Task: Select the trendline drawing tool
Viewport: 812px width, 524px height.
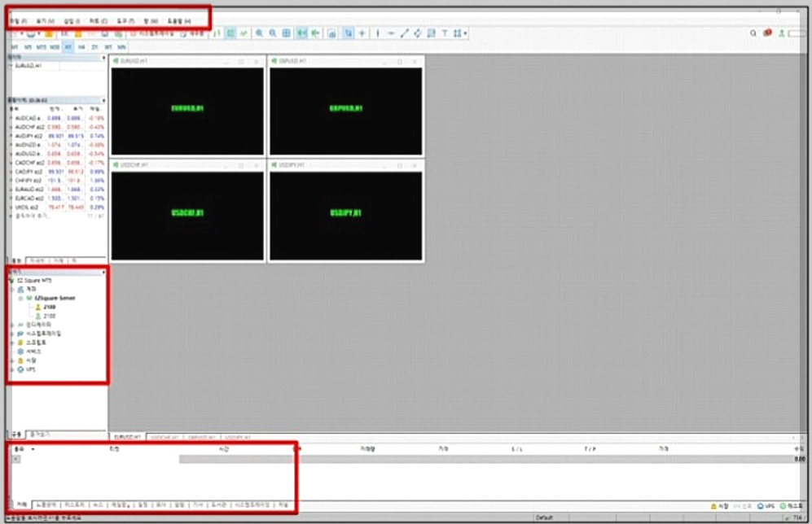Action: (x=405, y=33)
